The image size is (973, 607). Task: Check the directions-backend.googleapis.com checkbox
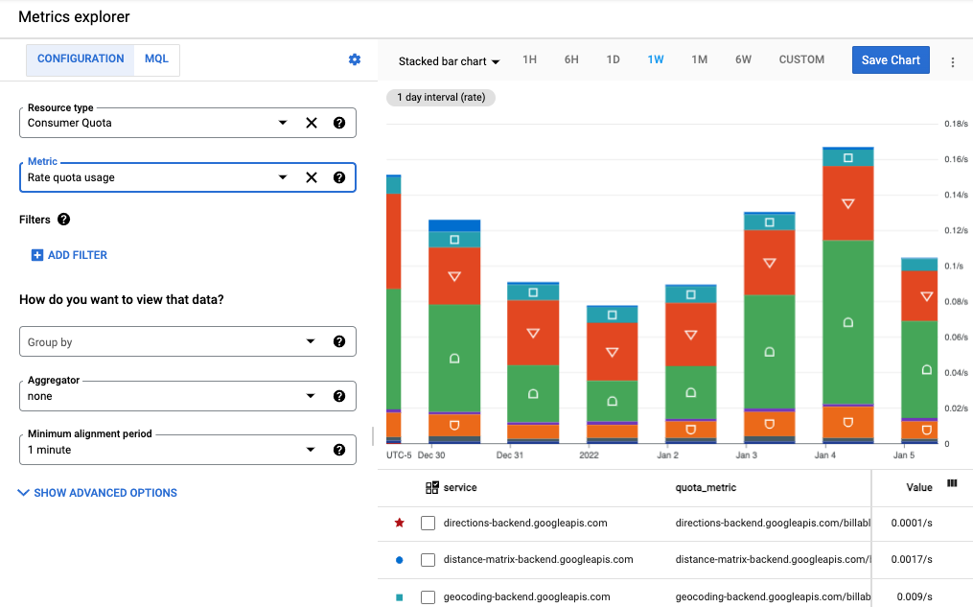pyautogui.click(x=427, y=523)
